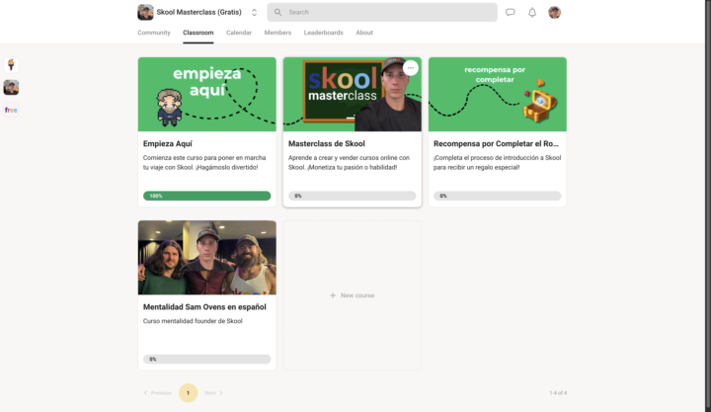Click 'Aprende a crear y vender cursos' description
The width and height of the screenshot is (711, 412).
350,162
